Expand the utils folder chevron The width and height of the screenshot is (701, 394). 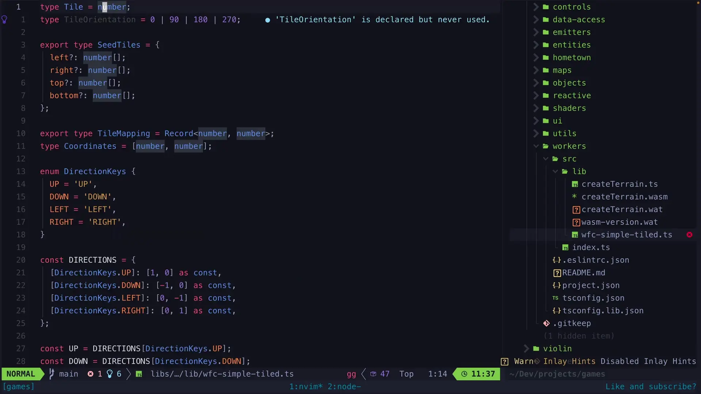(536, 134)
